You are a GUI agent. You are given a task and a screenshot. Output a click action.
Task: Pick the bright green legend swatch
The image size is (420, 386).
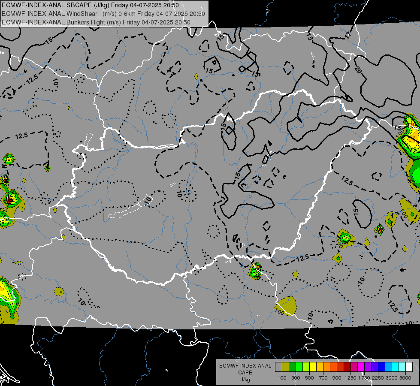click(299, 367)
